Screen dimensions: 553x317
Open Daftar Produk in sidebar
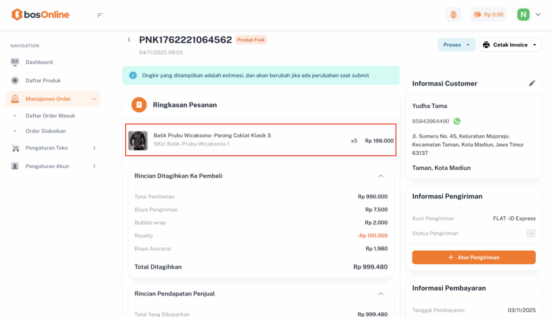coord(43,80)
